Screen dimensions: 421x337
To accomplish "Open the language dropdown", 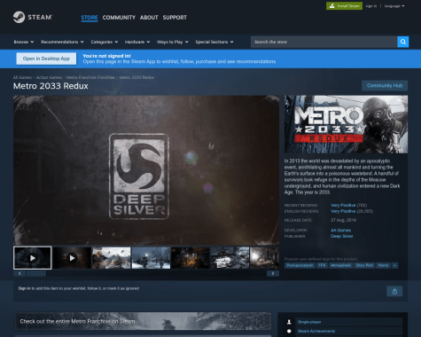I will click(x=394, y=6).
